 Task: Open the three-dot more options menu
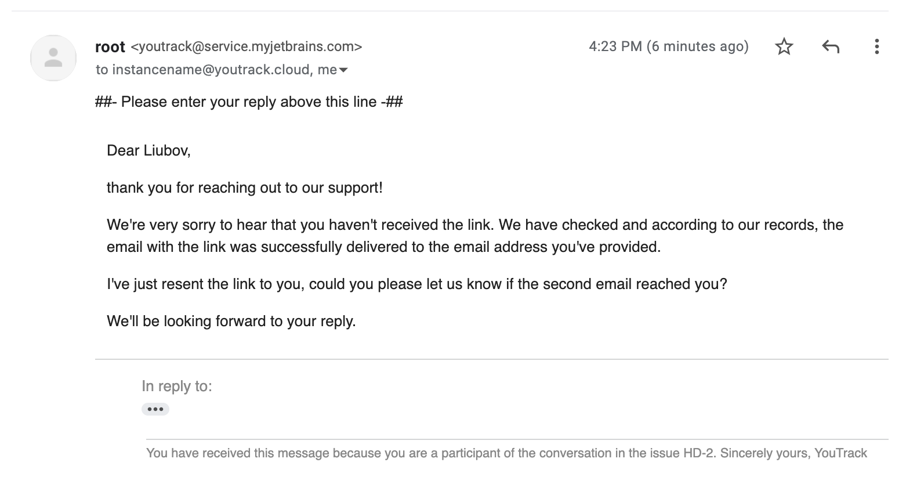click(876, 46)
